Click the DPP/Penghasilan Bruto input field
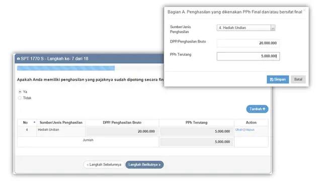This screenshot has width=322, height=181. tap(248, 43)
